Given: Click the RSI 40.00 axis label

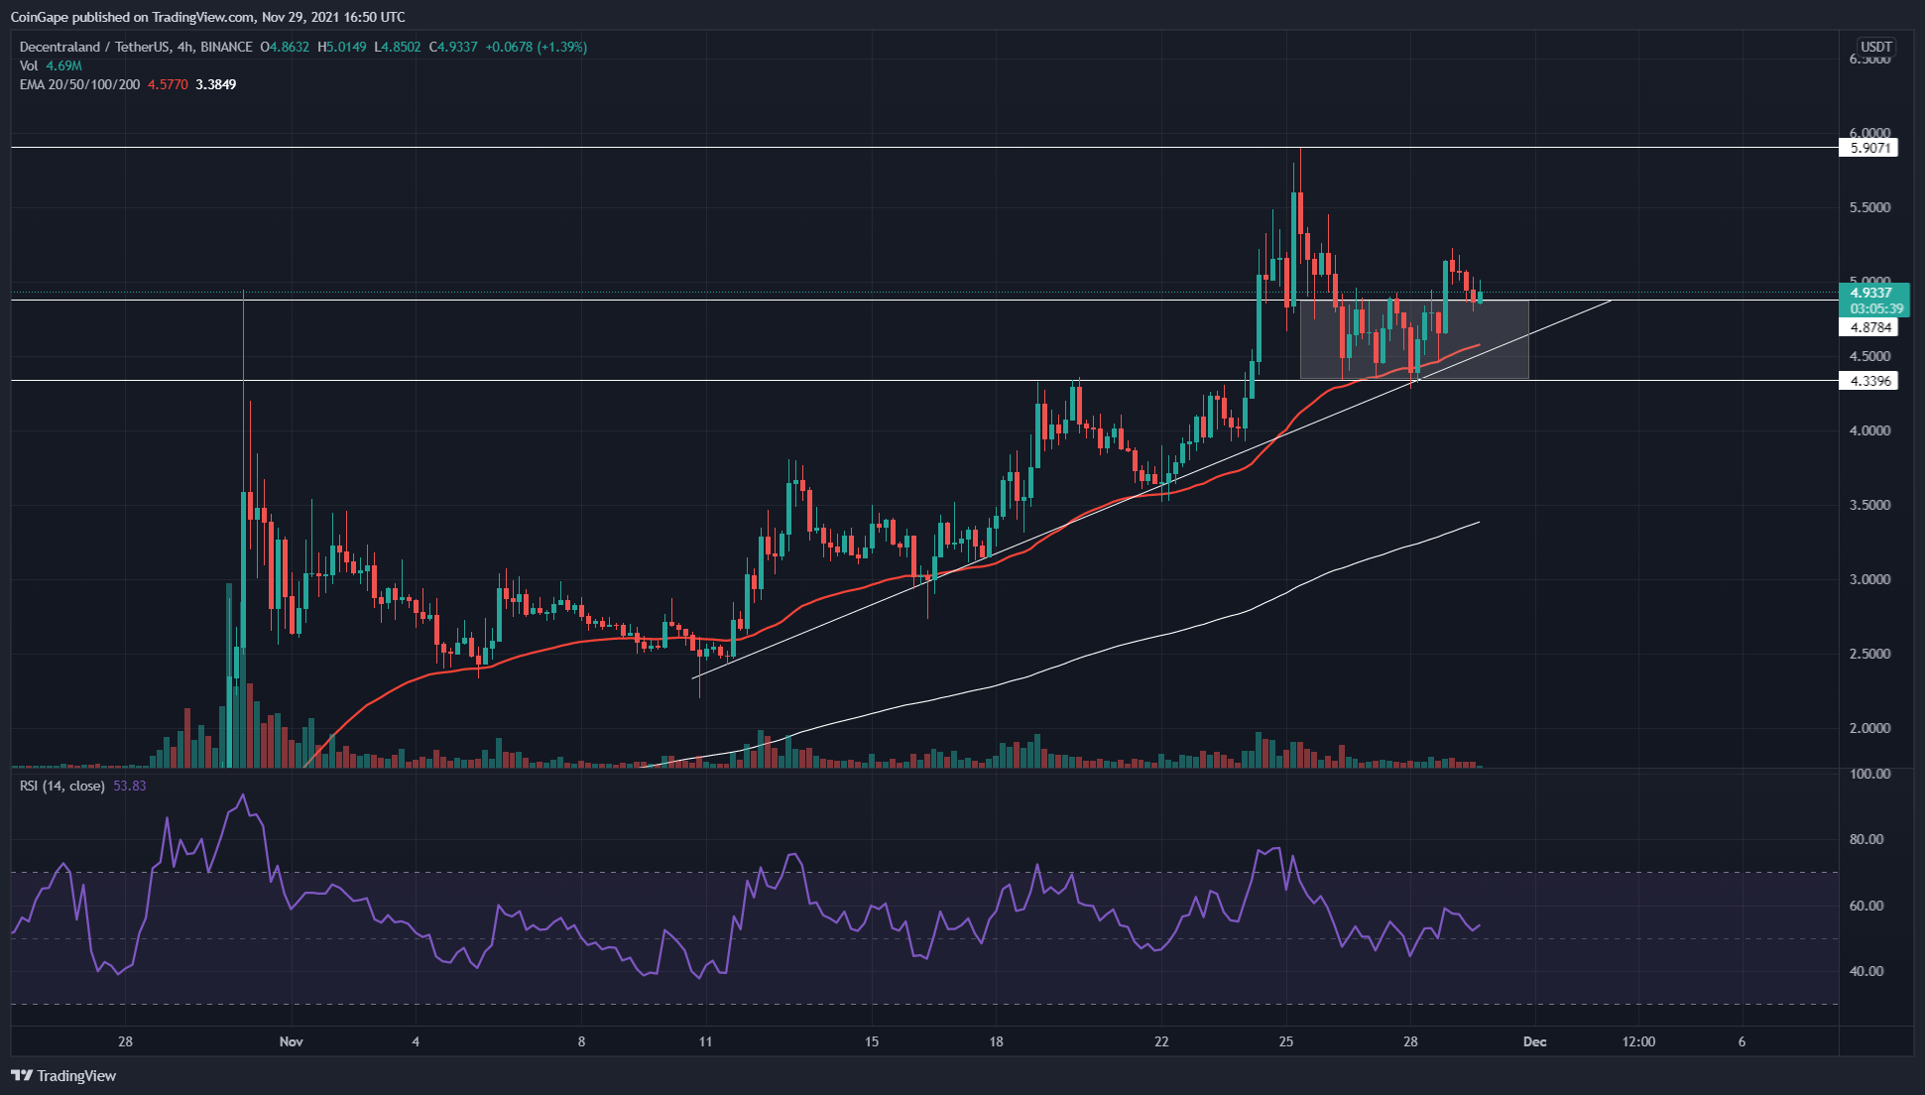Looking at the screenshot, I should pos(1866,971).
